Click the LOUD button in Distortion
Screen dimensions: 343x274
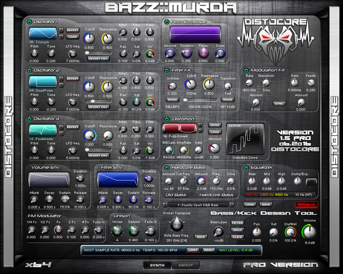(215, 132)
